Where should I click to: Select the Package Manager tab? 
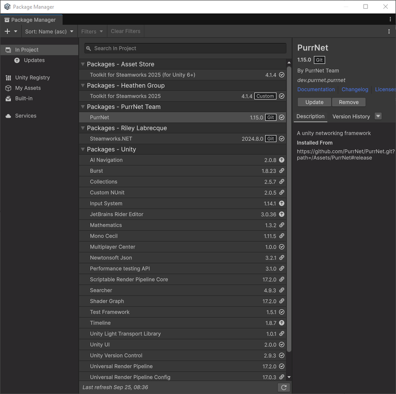[30, 20]
